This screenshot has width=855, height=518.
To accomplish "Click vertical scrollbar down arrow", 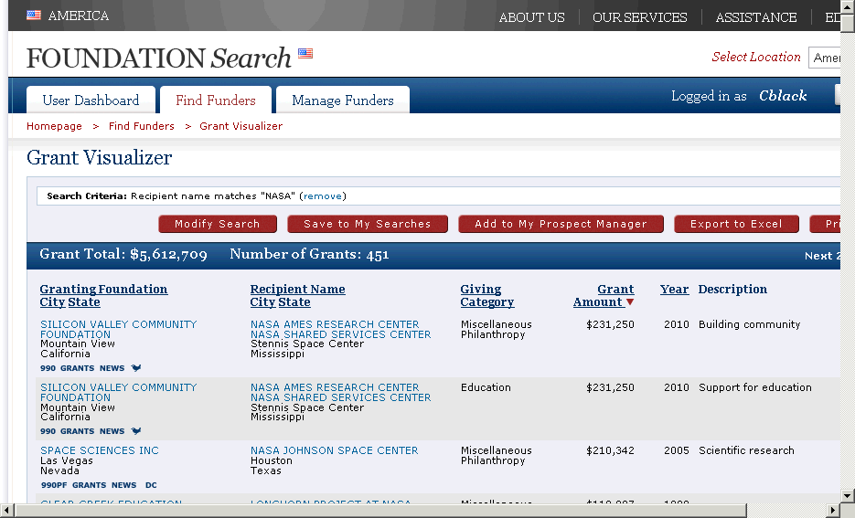I will tap(848, 496).
